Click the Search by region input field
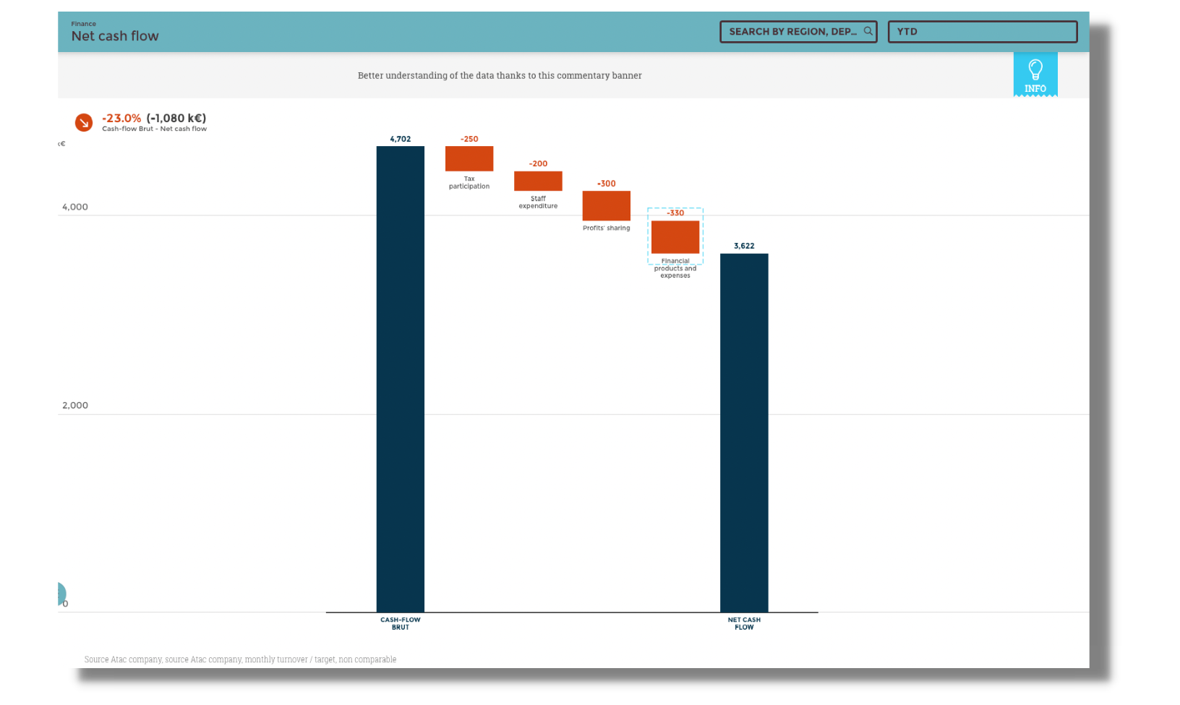Viewport: 1180px width, 705px height. 792,32
